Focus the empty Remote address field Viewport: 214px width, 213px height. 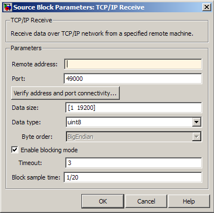click(133, 64)
